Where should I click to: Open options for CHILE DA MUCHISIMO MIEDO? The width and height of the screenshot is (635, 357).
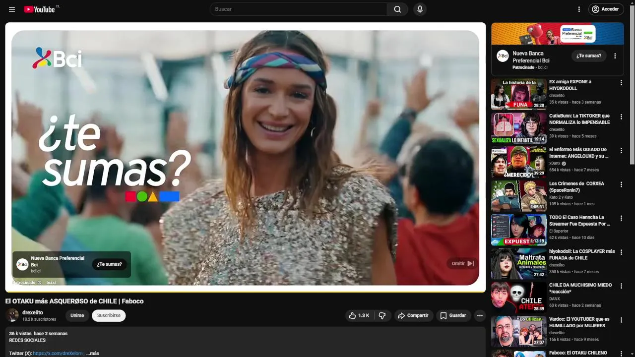tap(621, 286)
